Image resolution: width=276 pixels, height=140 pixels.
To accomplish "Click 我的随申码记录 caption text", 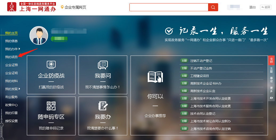I will [51, 128].
